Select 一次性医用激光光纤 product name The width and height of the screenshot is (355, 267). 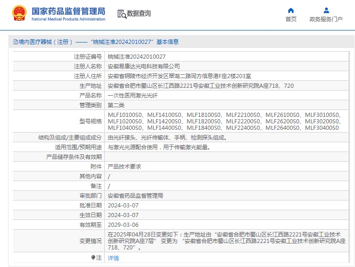point(132,96)
